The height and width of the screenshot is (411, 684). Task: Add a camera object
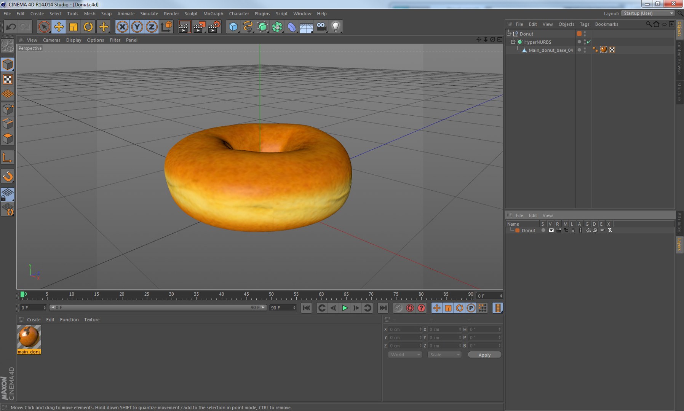click(321, 27)
